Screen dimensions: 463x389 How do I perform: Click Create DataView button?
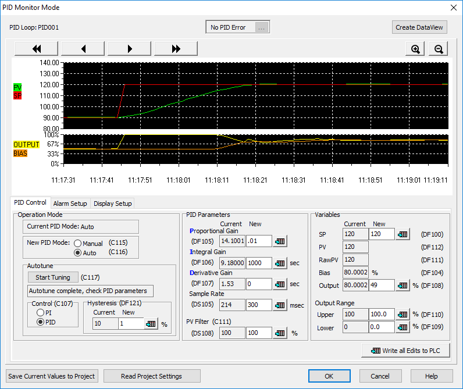(419, 27)
